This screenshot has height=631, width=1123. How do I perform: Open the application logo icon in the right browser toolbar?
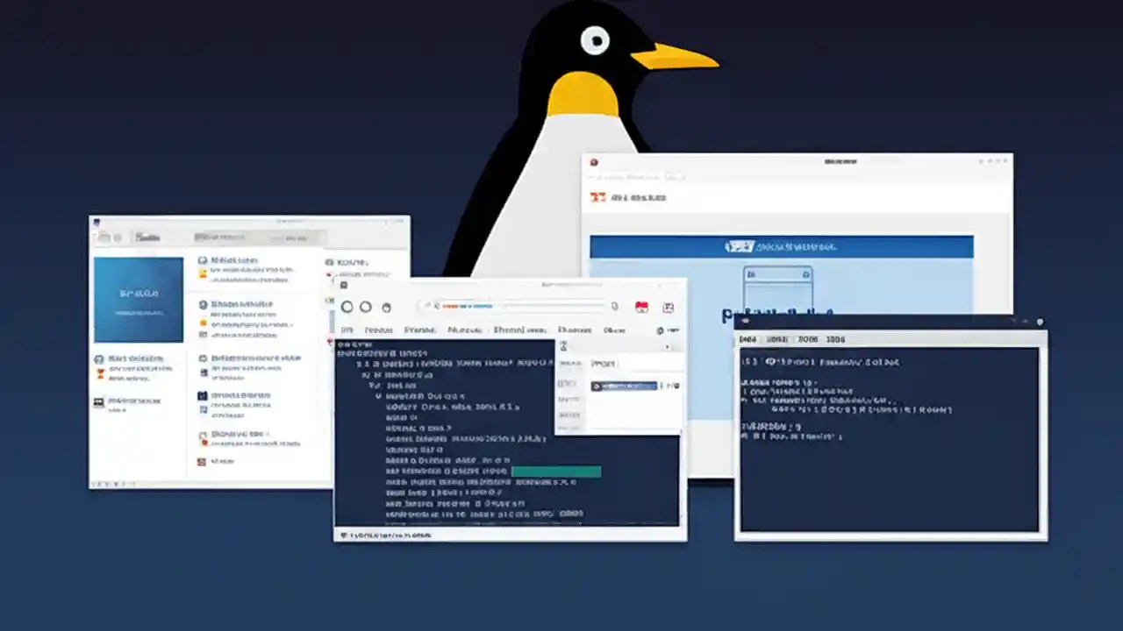[x=615, y=307]
